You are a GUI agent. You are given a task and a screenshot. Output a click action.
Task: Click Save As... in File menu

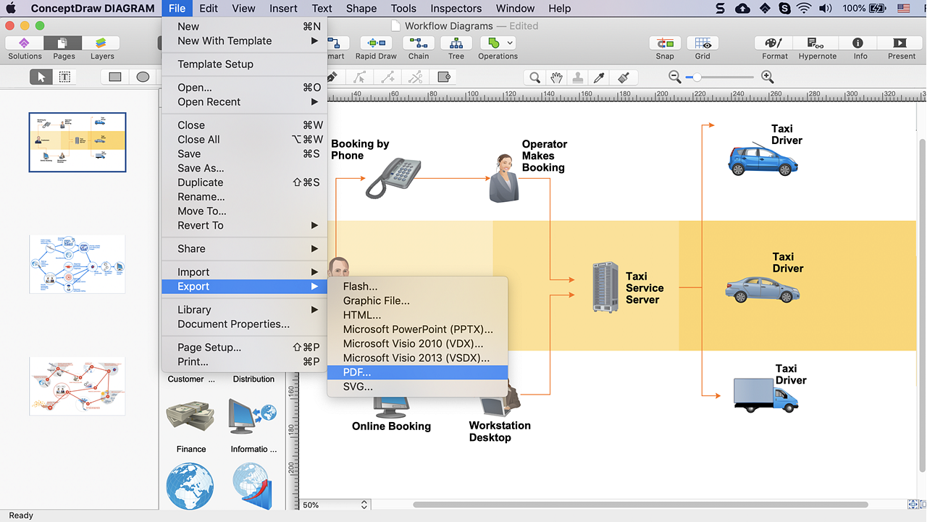point(245,168)
